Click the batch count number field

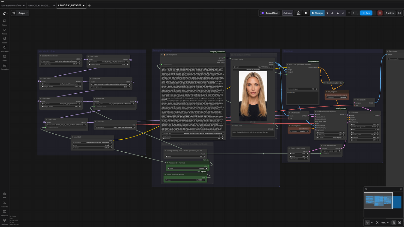click(x=354, y=13)
